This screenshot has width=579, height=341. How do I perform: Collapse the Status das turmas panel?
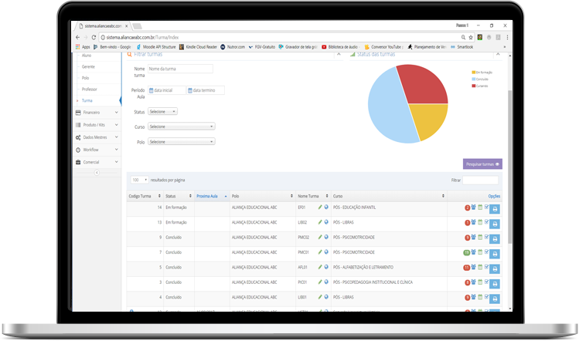pyautogui.click(x=498, y=55)
